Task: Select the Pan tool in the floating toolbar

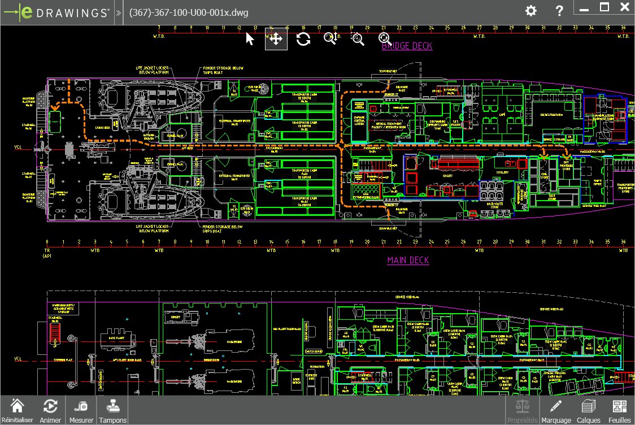Action: tap(276, 39)
